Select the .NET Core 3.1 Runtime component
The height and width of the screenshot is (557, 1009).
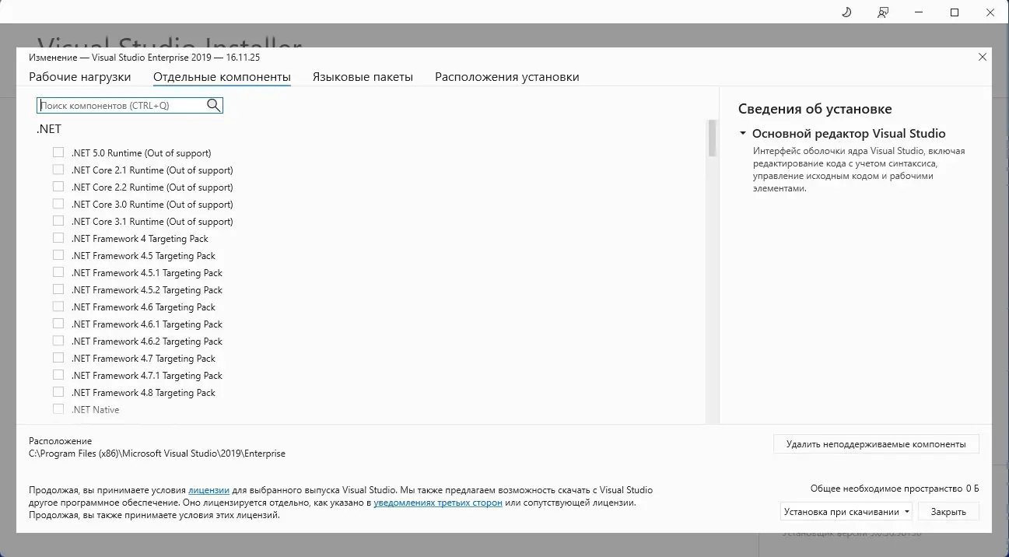58,221
